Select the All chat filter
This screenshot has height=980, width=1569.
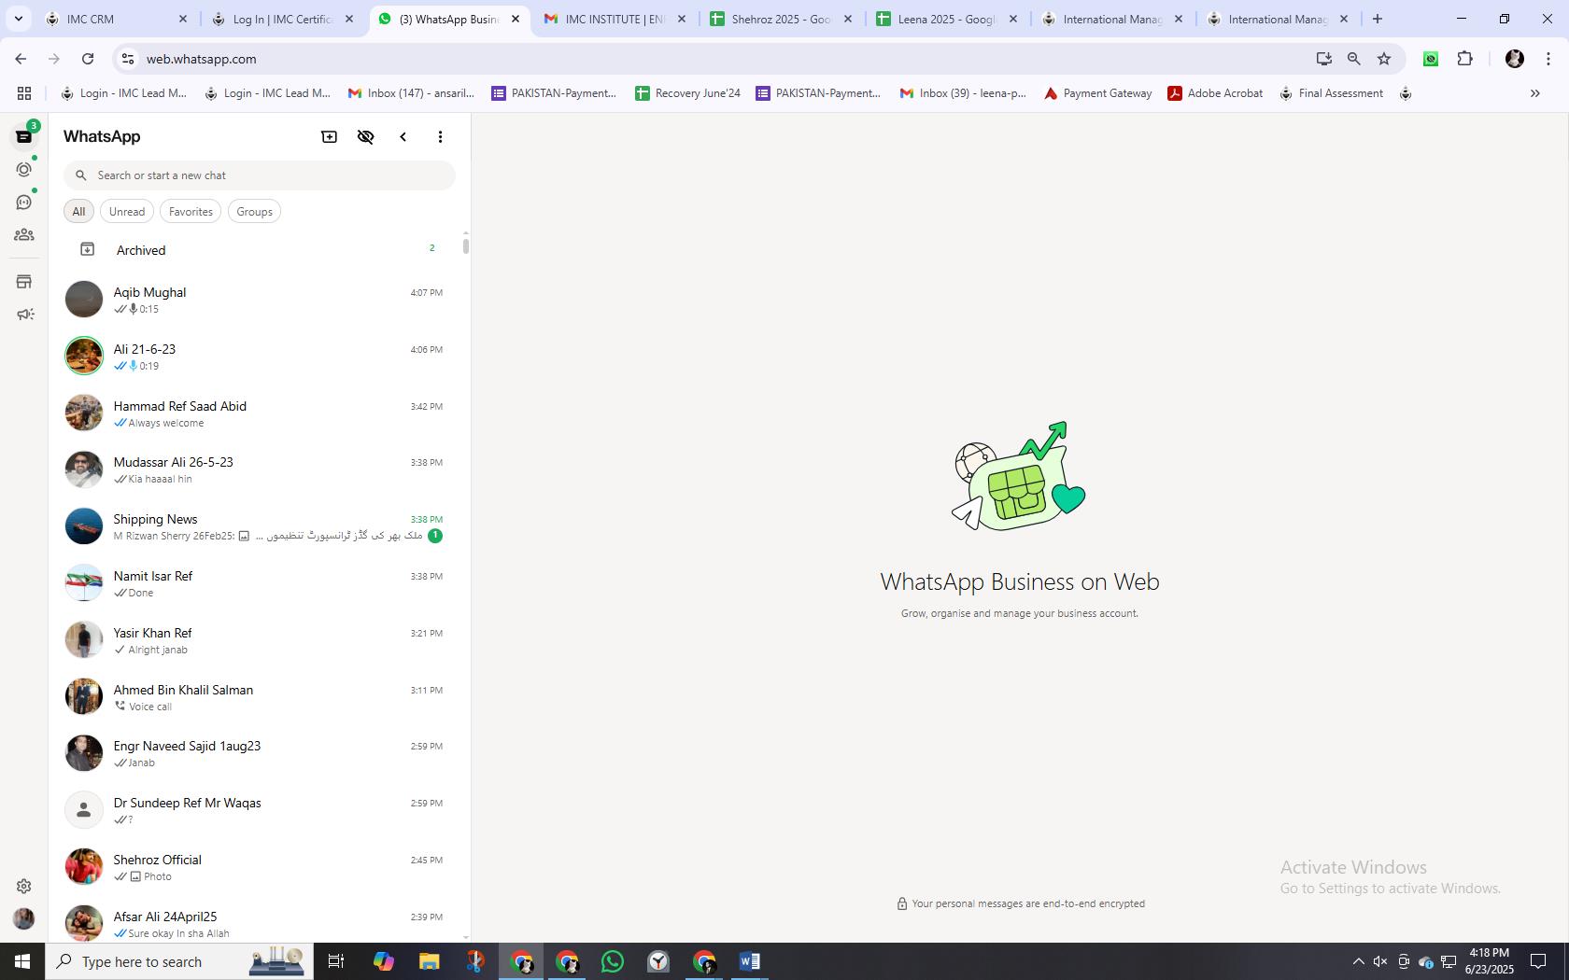click(x=78, y=212)
